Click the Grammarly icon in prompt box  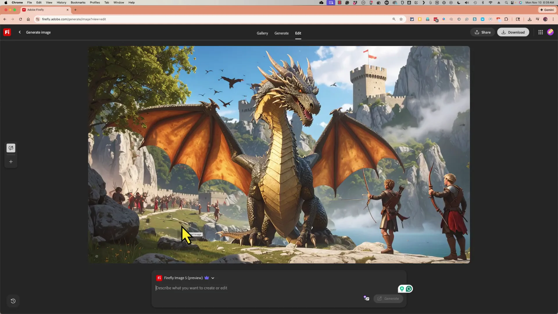[409, 289]
